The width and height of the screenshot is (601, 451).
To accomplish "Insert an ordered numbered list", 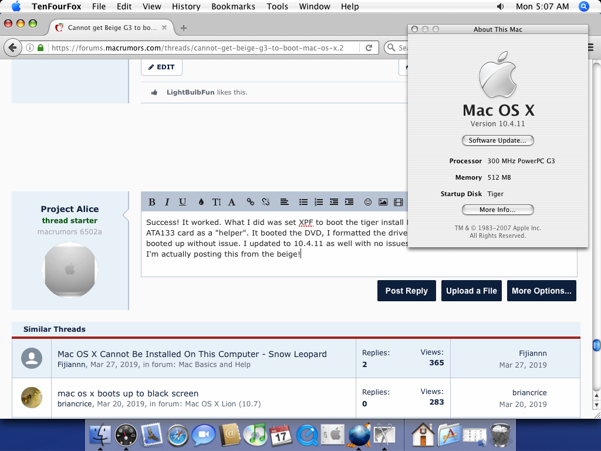I will tap(319, 202).
